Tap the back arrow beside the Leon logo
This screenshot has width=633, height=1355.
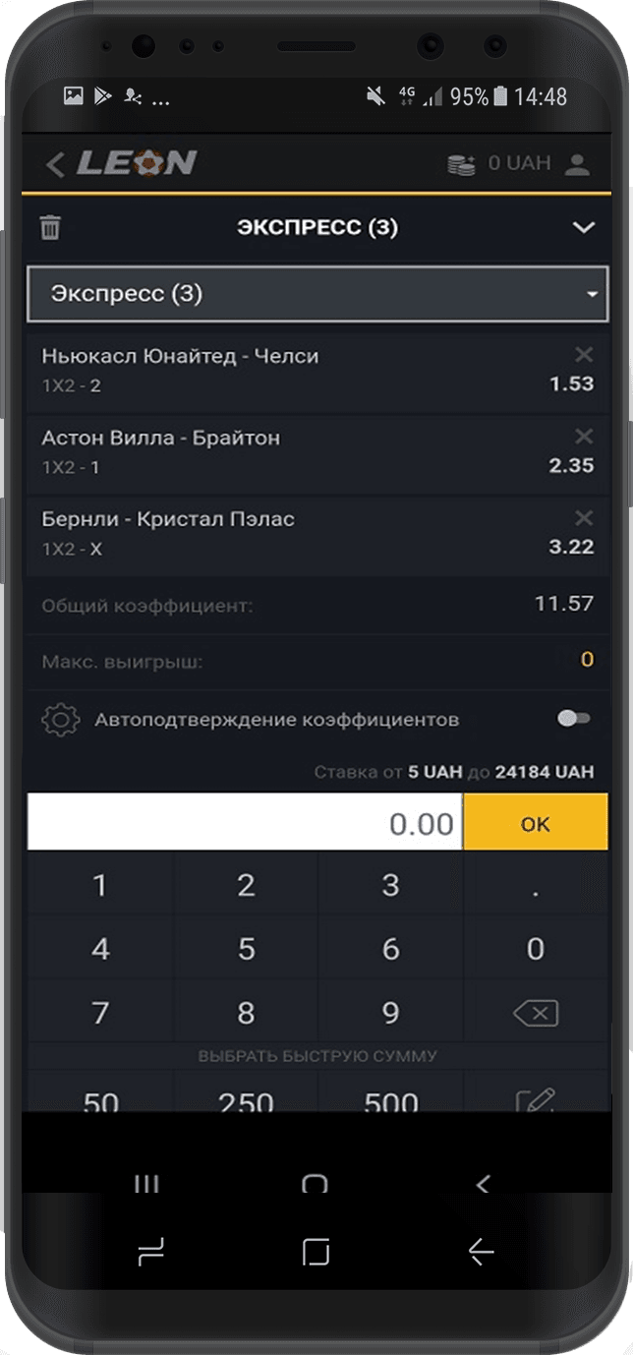point(55,164)
